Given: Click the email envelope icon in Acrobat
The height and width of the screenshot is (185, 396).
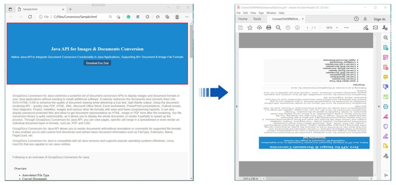Looking at the screenshot, I should [375, 28].
